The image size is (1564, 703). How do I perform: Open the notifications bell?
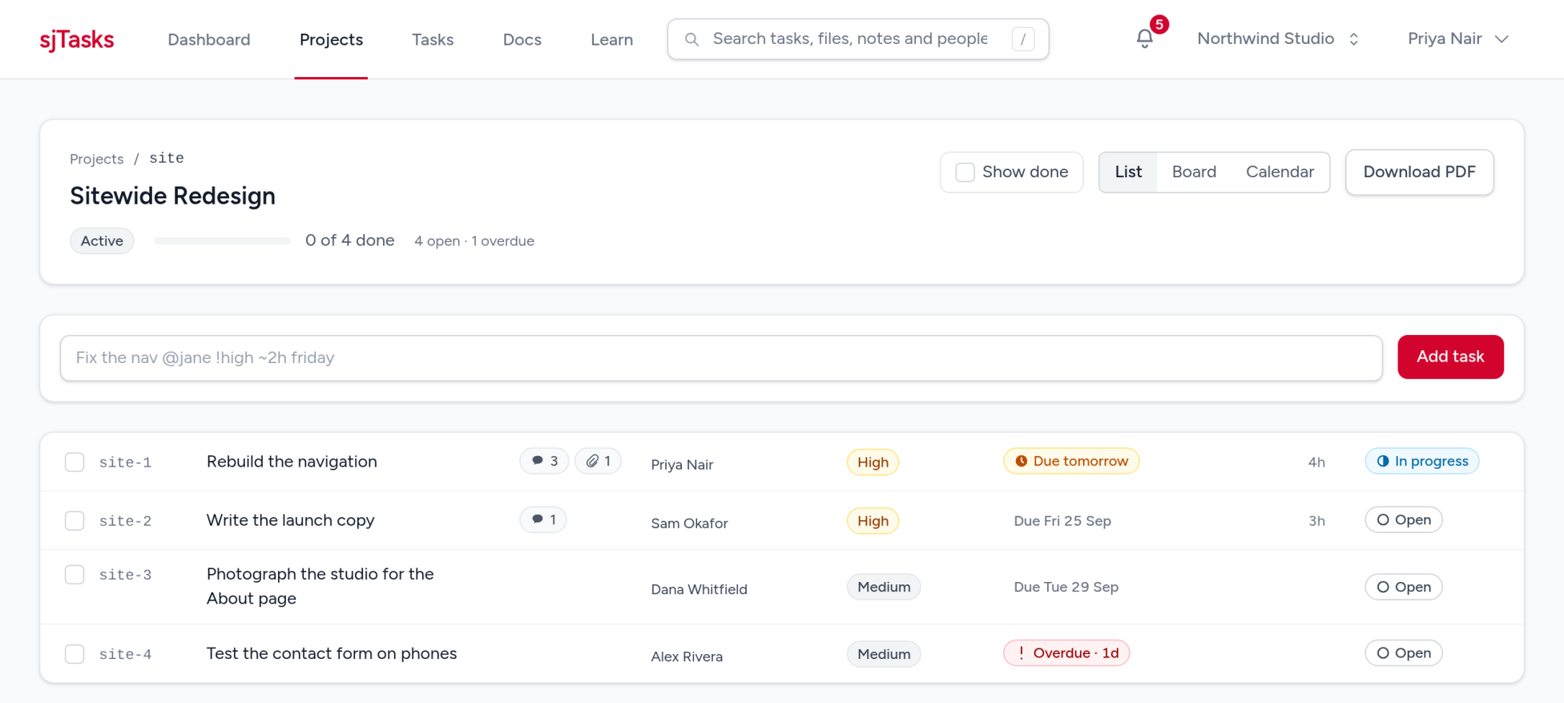pyautogui.click(x=1144, y=38)
